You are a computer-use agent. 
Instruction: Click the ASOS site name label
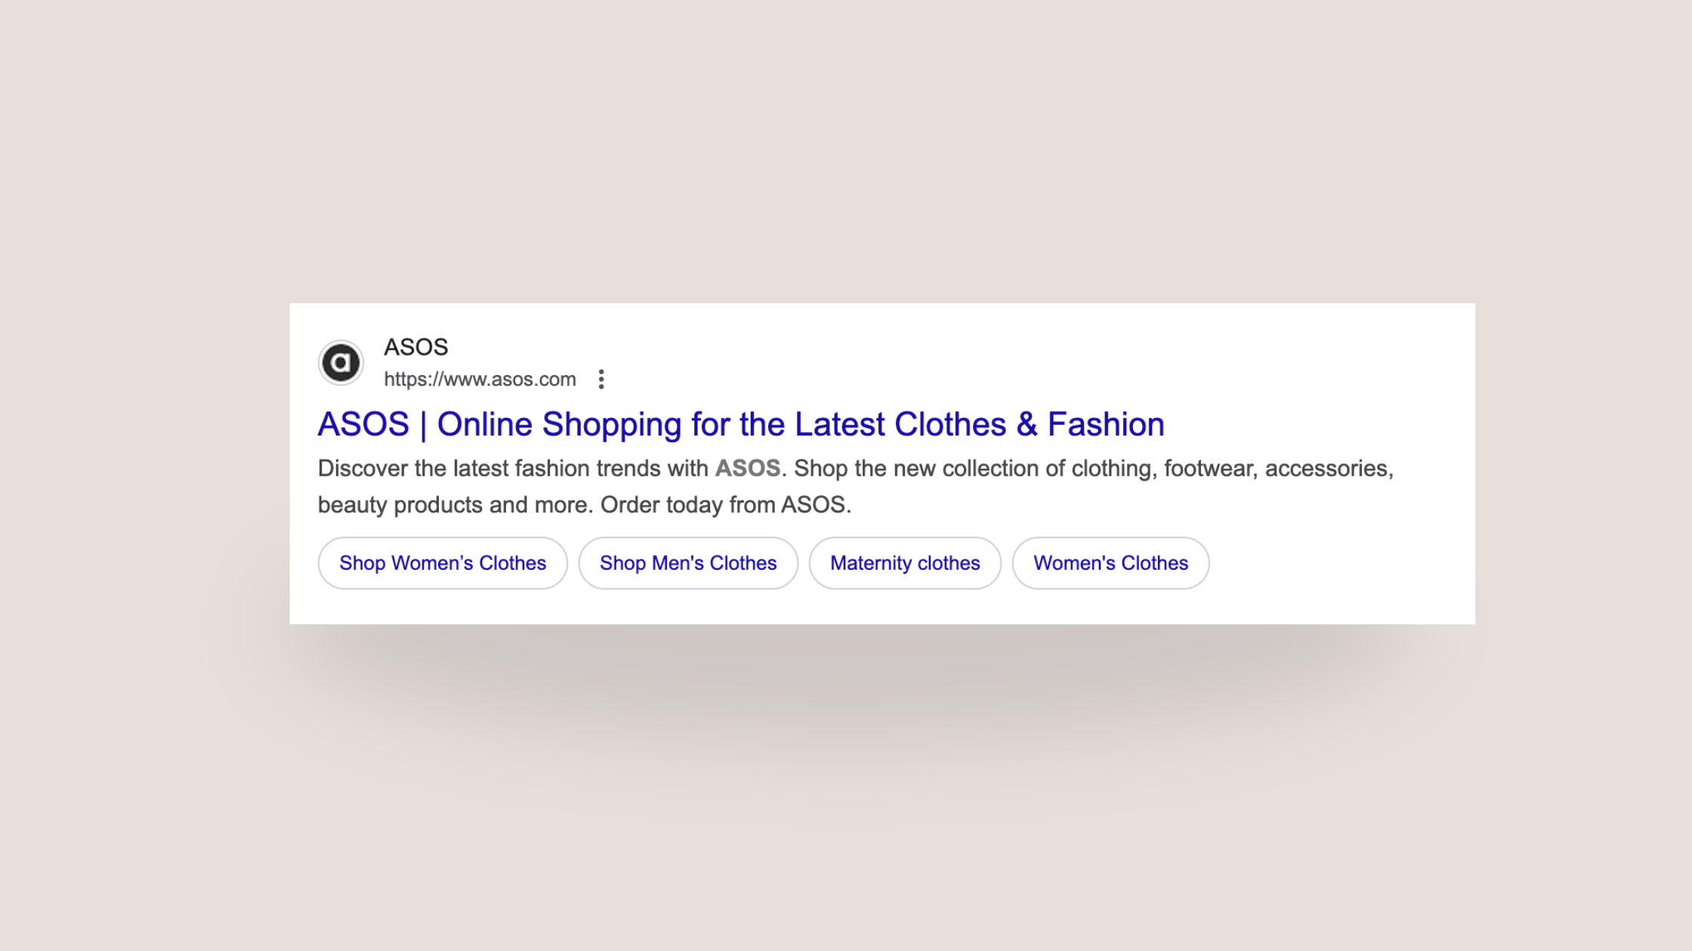tap(415, 347)
